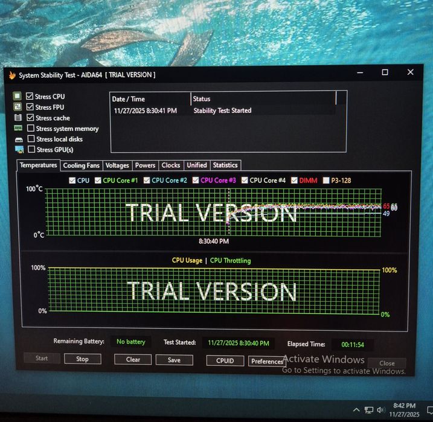Viewport: 433px width, 422px height.
Task: Minimize the AIDA64 window
Action: tap(360, 72)
